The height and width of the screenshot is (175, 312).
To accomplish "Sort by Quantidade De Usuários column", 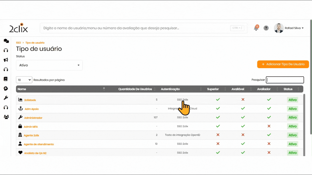I will [x=135, y=89].
